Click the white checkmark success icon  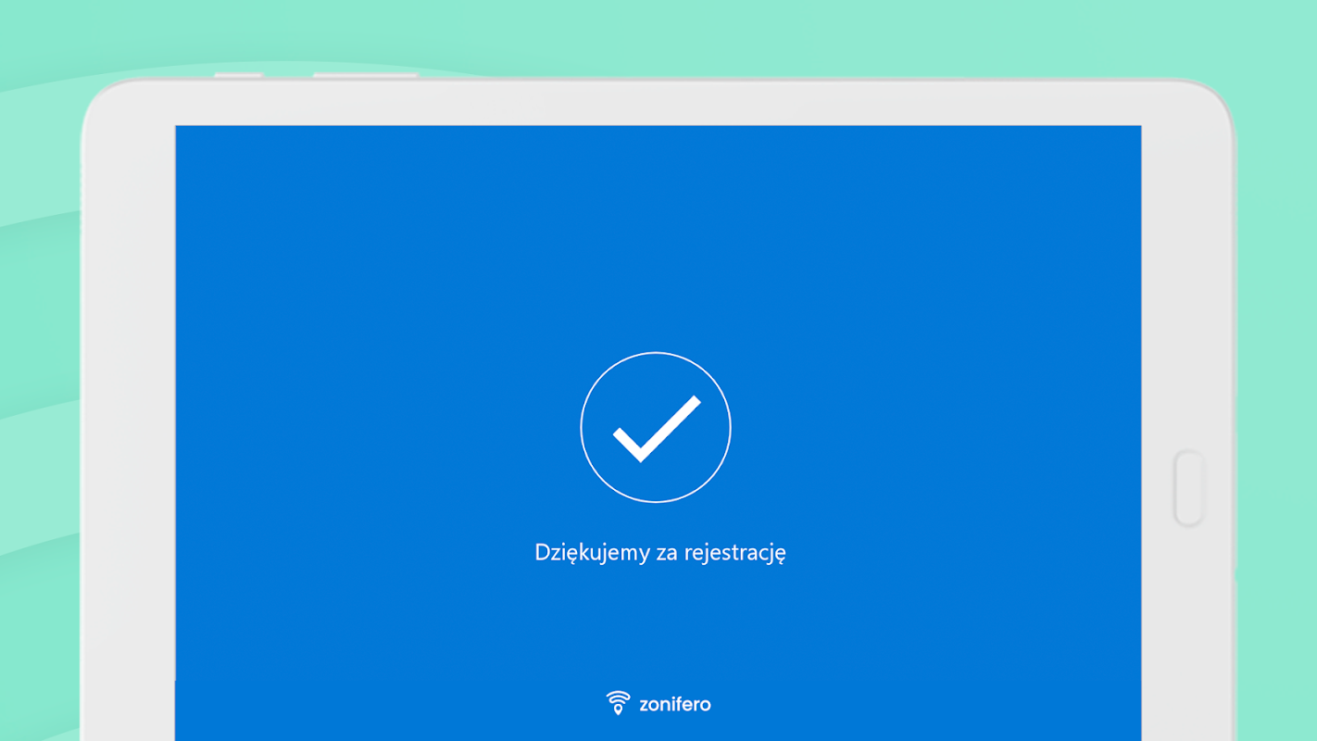(656, 428)
